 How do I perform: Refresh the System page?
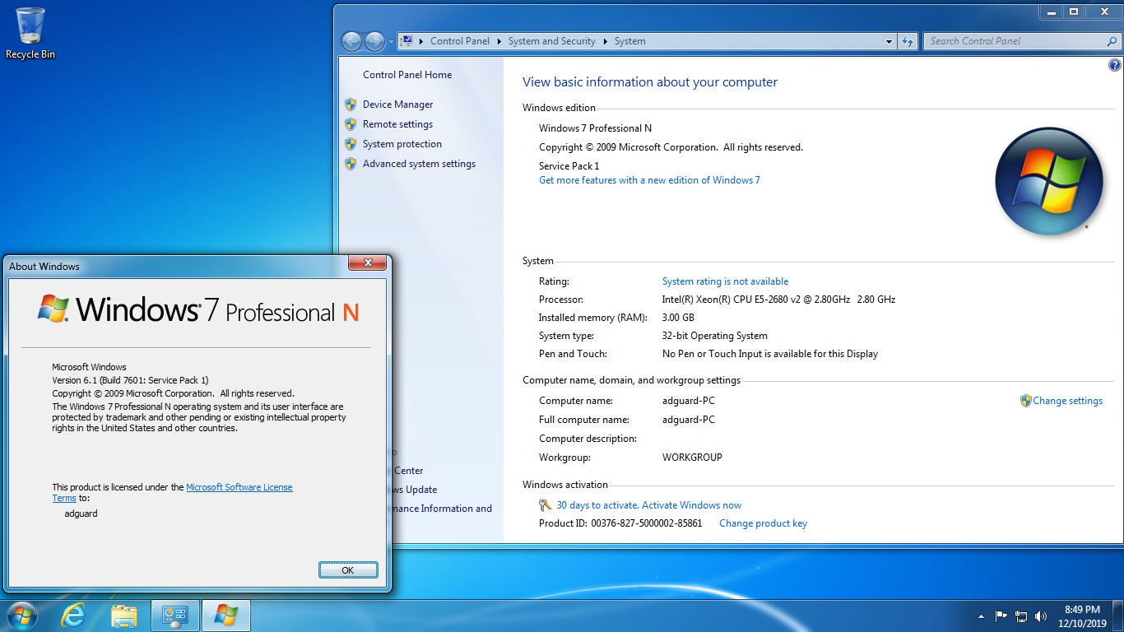907,41
